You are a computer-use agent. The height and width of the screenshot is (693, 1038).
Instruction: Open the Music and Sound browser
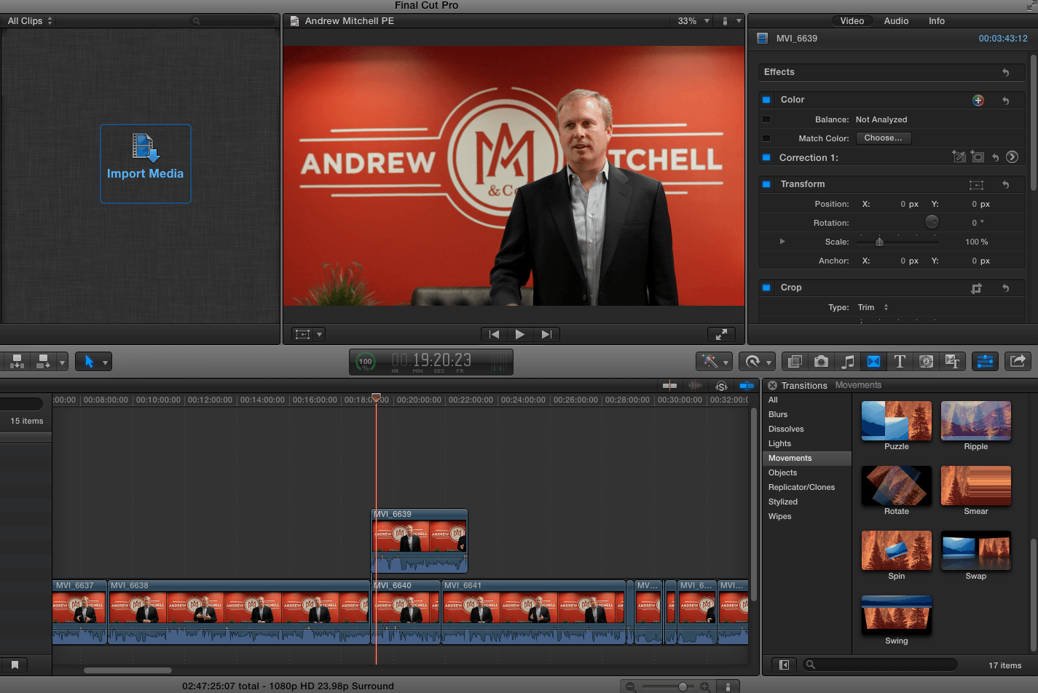[847, 361]
